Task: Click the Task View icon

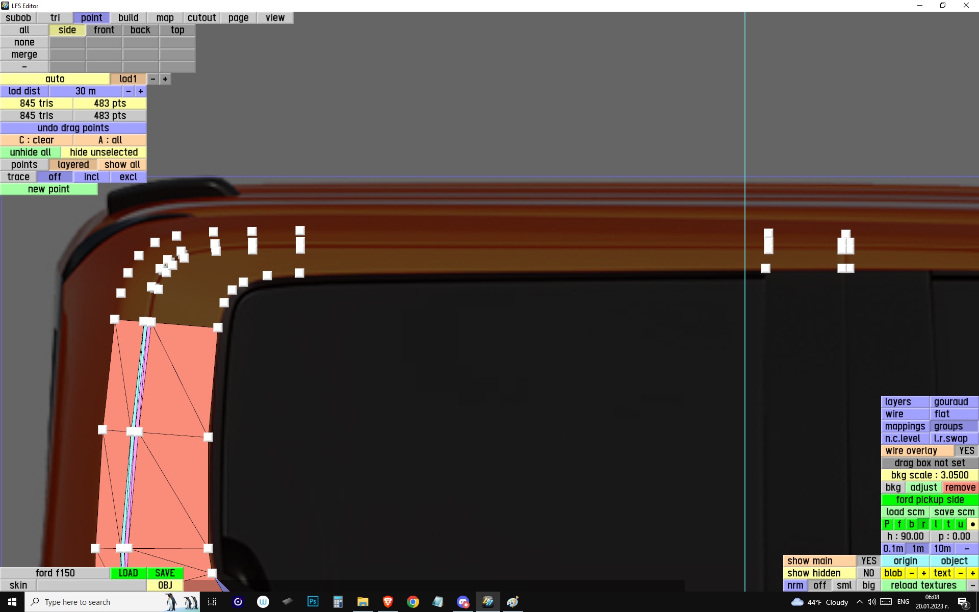Action: [x=212, y=602]
